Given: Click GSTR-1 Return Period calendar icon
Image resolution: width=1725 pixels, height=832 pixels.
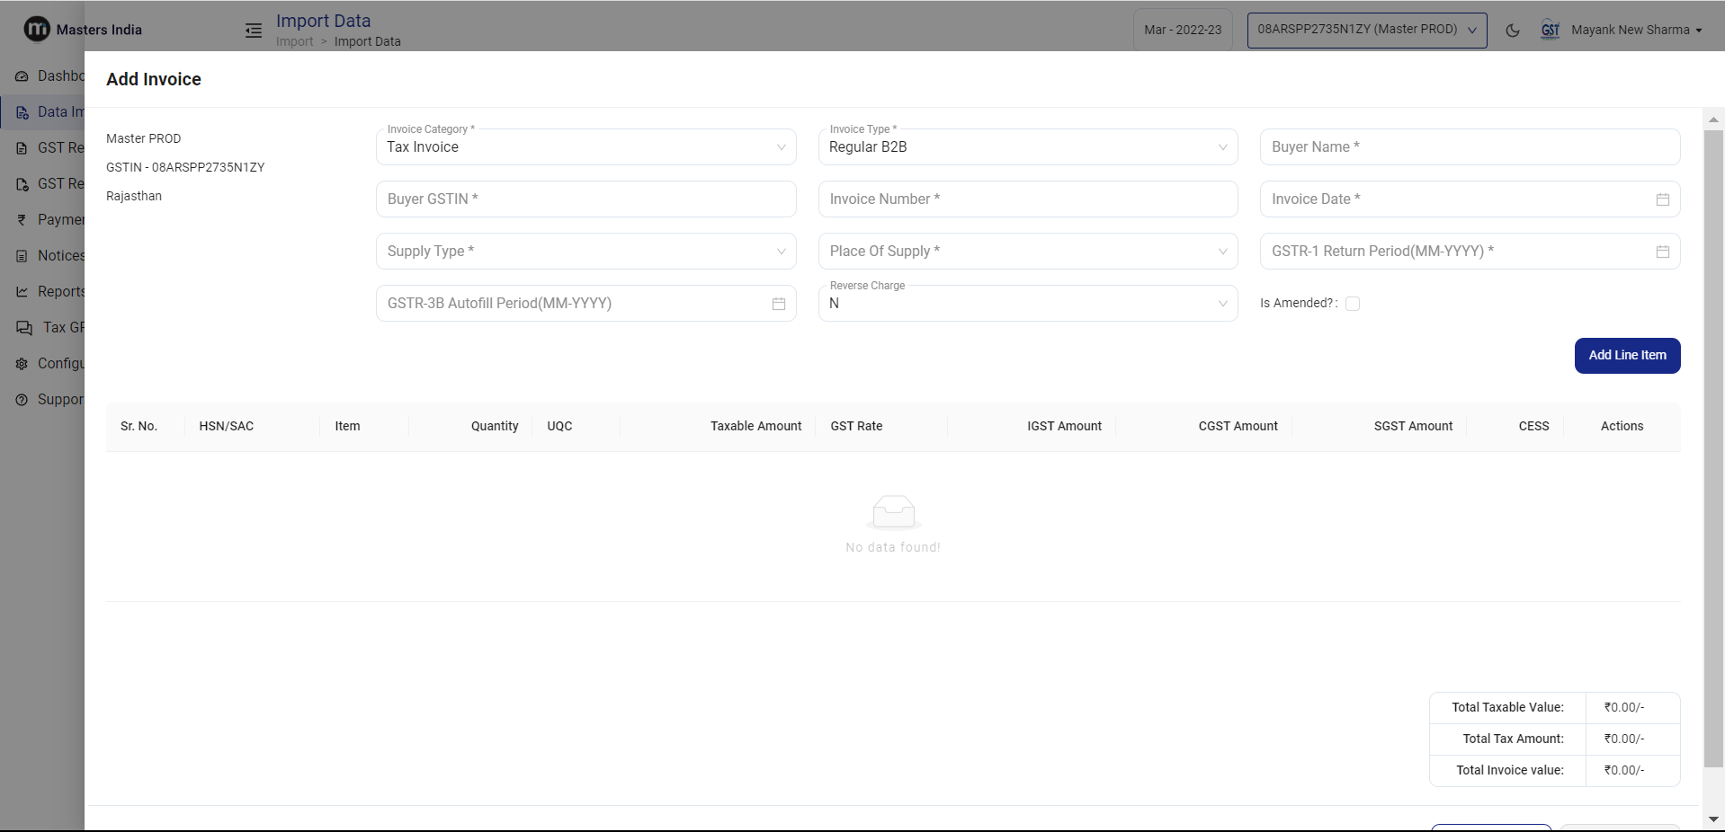Looking at the screenshot, I should click(1662, 252).
